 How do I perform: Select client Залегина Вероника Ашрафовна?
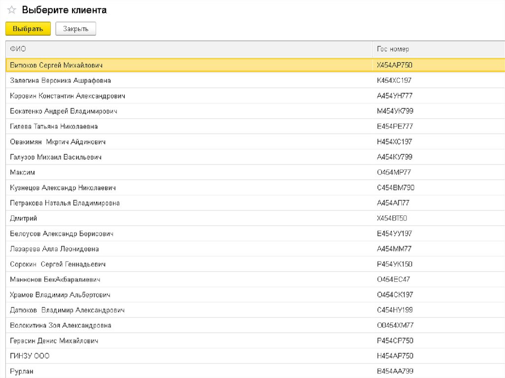pyautogui.click(x=60, y=80)
